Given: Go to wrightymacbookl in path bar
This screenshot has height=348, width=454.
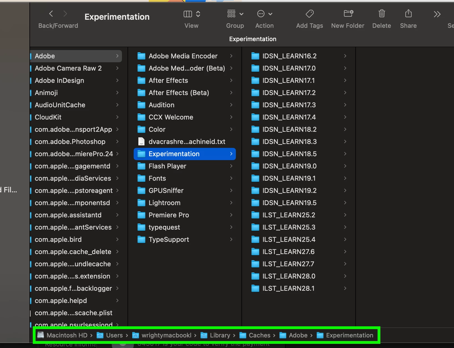Looking at the screenshot, I should tap(162, 335).
